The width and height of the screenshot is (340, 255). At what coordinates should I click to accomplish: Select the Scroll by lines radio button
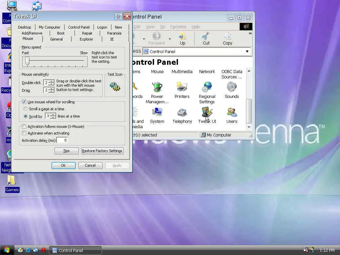[x=25, y=116]
